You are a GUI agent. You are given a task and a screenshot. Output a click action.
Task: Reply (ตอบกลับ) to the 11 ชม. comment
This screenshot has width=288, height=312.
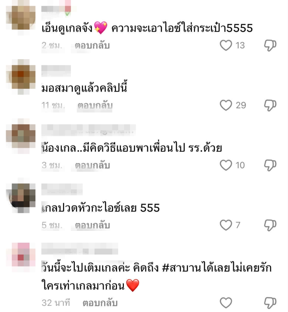(x=95, y=105)
